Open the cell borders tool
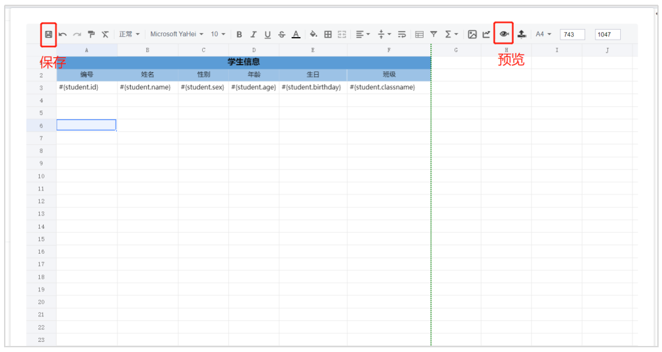The width and height of the screenshot is (662, 352). coord(327,34)
